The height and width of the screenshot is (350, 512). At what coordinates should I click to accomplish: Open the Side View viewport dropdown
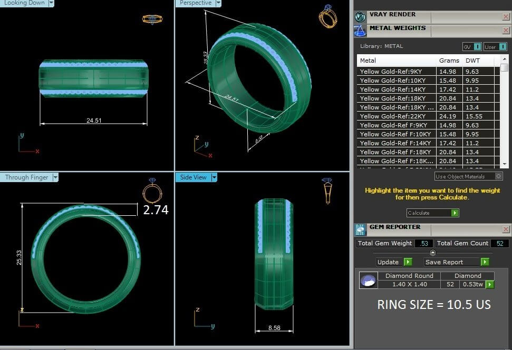click(x=214, y=177)
